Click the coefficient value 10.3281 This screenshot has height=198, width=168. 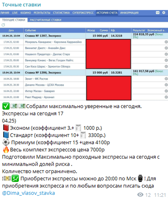[x=117, y=72]
